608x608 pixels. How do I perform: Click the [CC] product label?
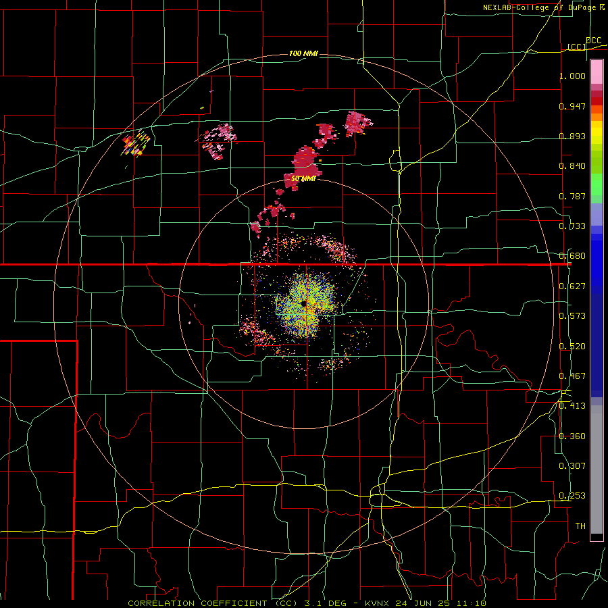coord(576,47)
